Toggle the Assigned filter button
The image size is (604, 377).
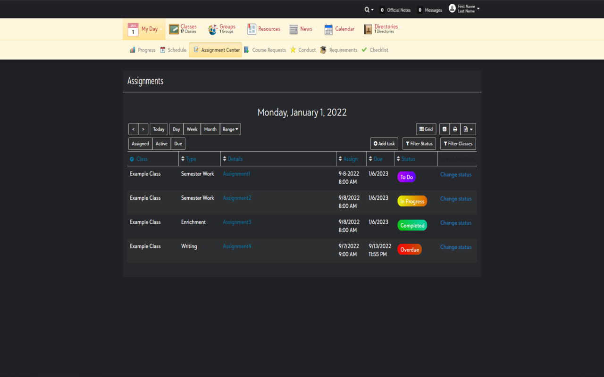pos(140,144)
